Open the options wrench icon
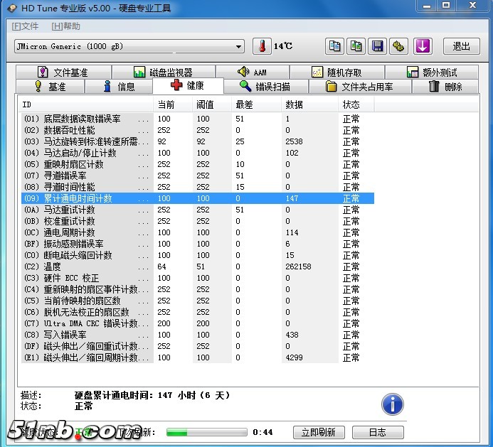493x447 pixels. pos(399,46)
